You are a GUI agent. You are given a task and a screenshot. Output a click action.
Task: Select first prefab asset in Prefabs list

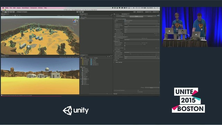[93, 59]
